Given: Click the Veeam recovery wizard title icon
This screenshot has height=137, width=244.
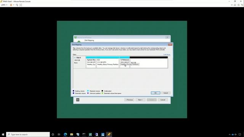Looking at the screenshot, I should click(x=75, y=37).
